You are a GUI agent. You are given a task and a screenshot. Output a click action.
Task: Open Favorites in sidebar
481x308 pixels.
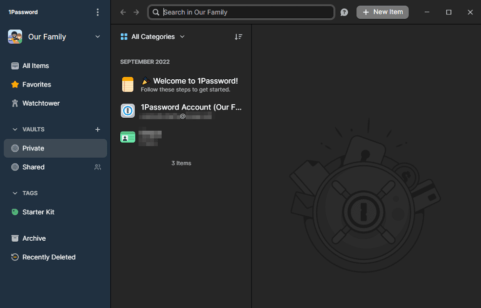click(x=55, y=85)
